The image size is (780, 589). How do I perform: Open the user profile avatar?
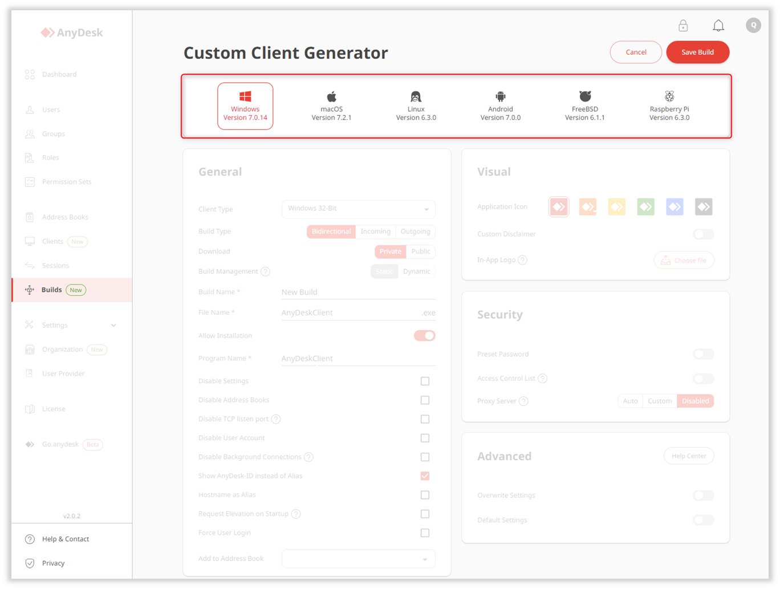point(753,25)
